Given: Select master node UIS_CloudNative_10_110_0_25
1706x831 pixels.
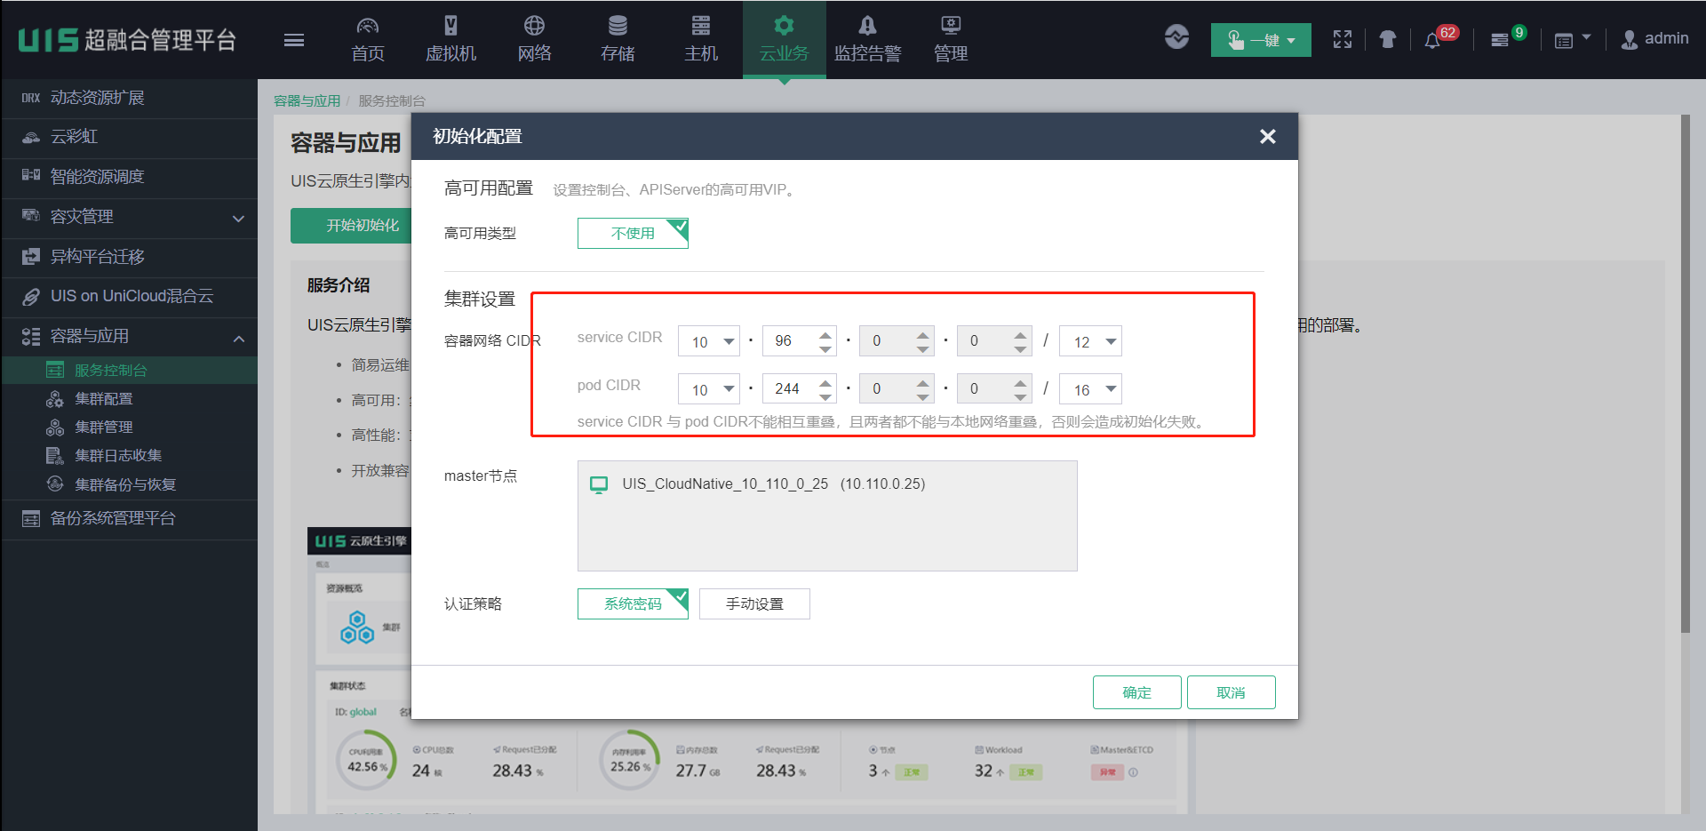Looking at the screenshot, I should [758, 484].
